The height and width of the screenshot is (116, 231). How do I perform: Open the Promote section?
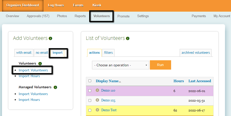click(x=123, y=16)
